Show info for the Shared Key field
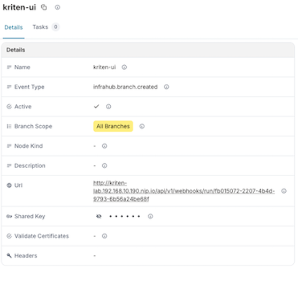This screenshot has width=298, height=281. click(x=150, y=216)
